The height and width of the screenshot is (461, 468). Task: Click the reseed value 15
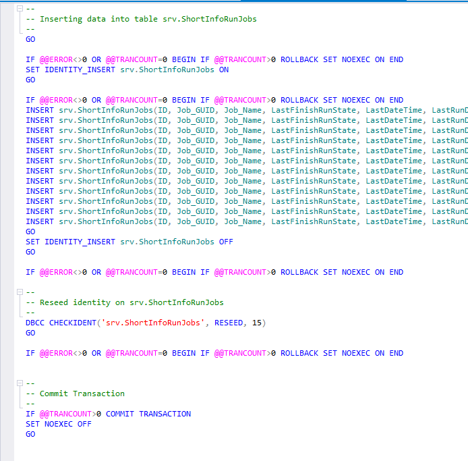(x=257, y=323)
